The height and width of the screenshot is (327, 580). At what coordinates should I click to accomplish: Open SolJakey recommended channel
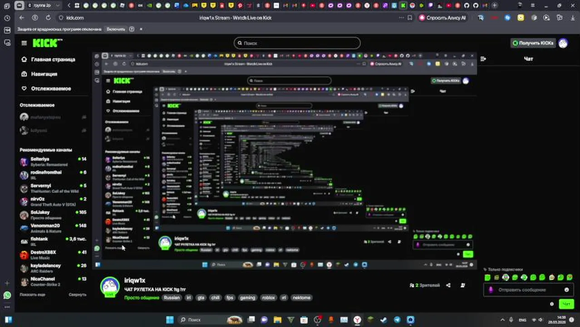[53, 215]
